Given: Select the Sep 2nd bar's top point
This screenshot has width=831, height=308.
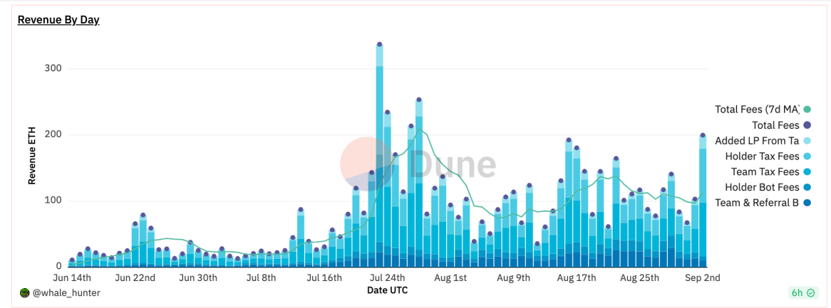Looking at the screenshot, I should (x=703, y=135).
